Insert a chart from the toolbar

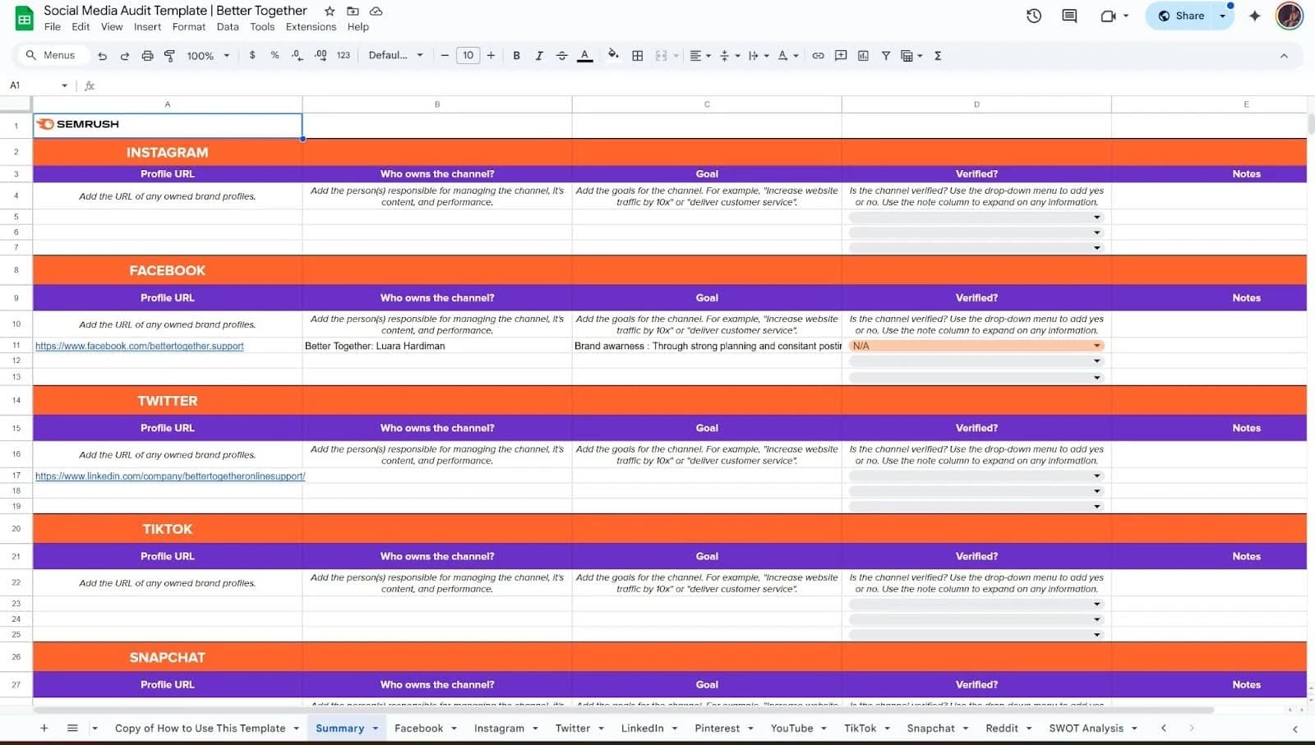tap(863, 55)
